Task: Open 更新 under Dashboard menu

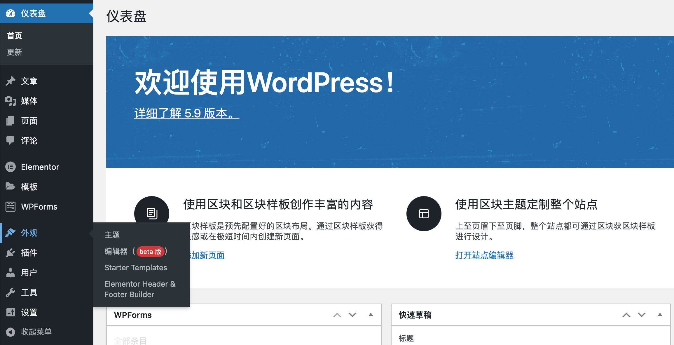Action: click(x=15, y=52)
